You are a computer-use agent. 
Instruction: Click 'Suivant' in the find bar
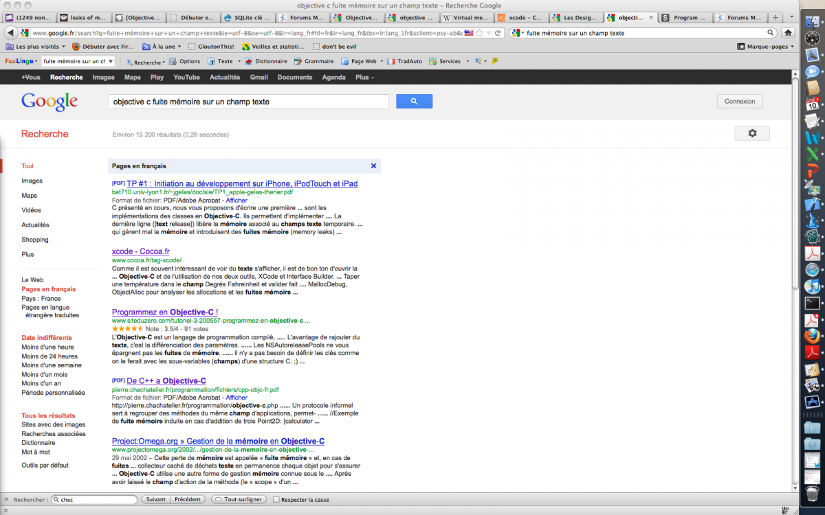pyautogui.click(x=155, y=499)
